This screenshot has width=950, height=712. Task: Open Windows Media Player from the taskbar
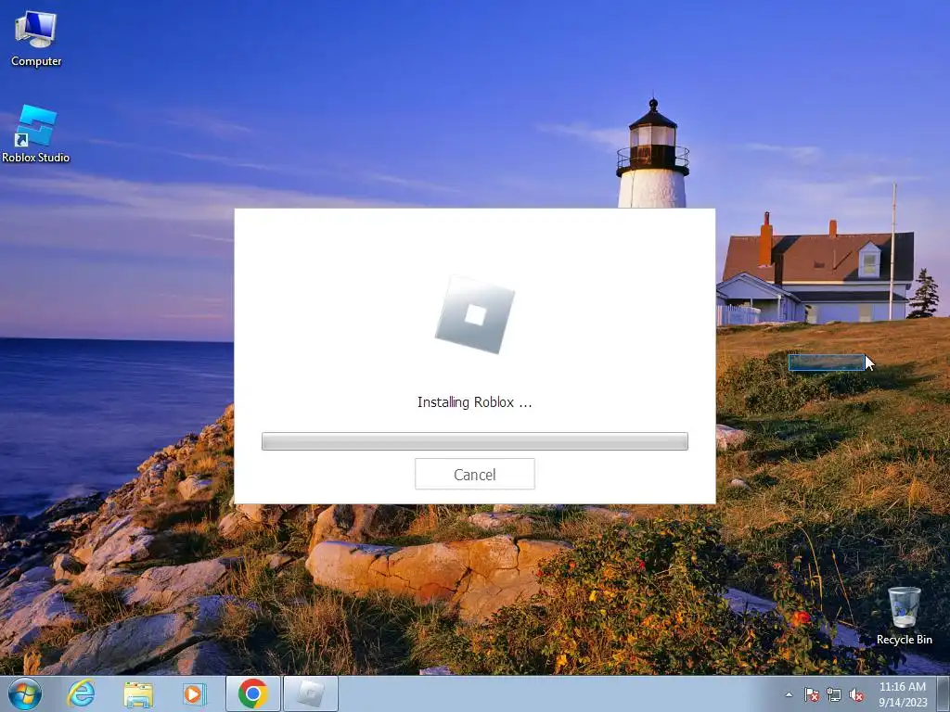click(195, 693)
